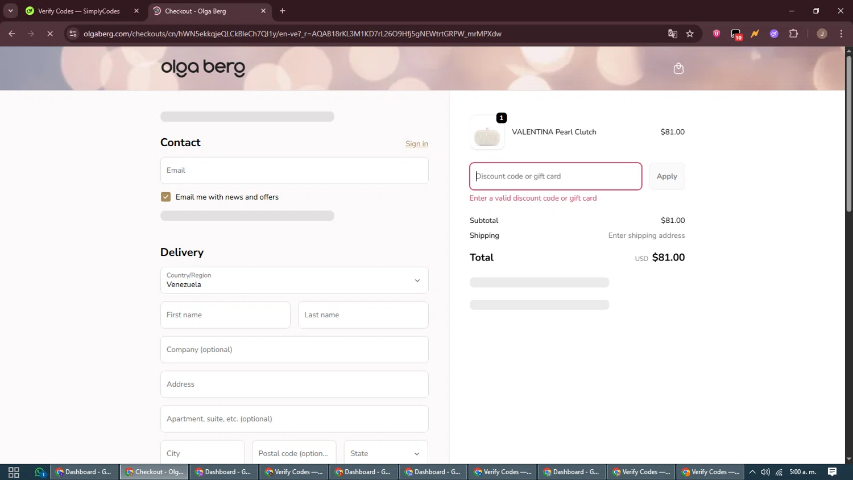Focus the Email input field
Screen dimensions: 853x480
(294, 171)
